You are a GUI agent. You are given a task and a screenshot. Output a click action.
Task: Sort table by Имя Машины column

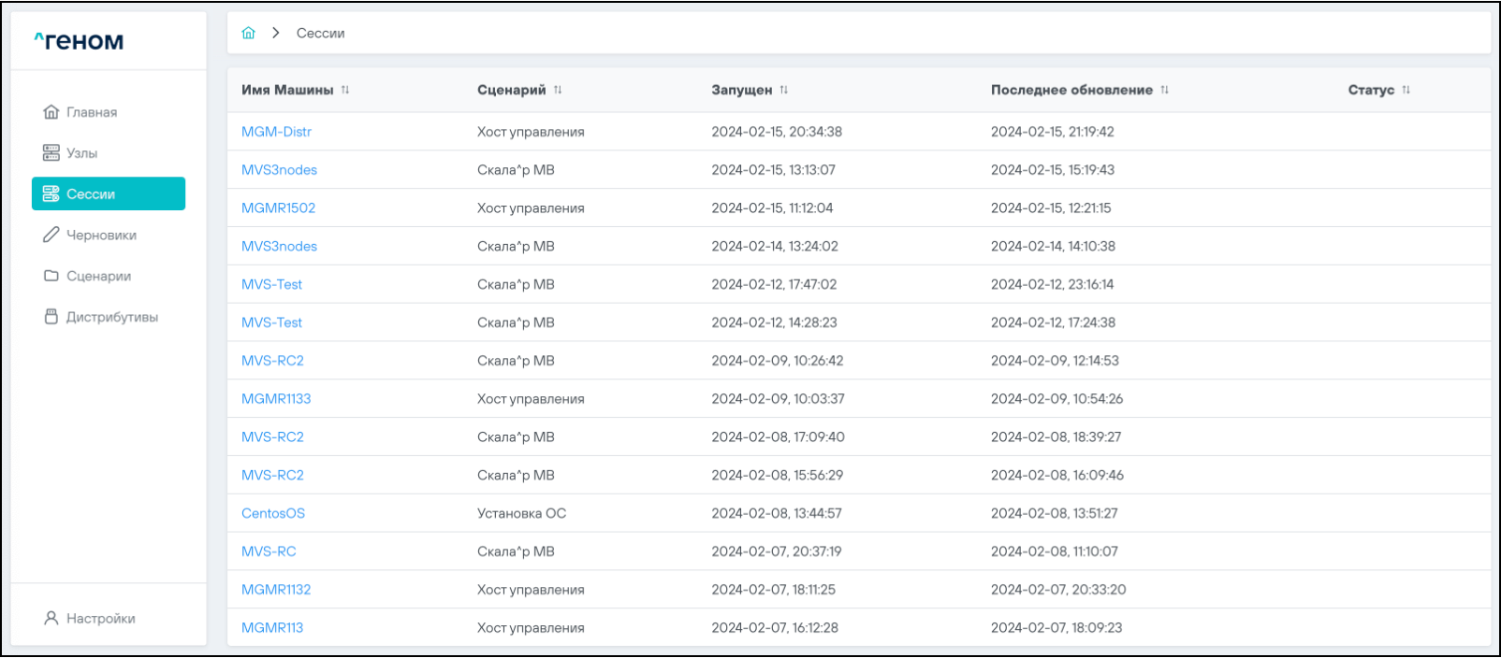(x=345, y=90)
